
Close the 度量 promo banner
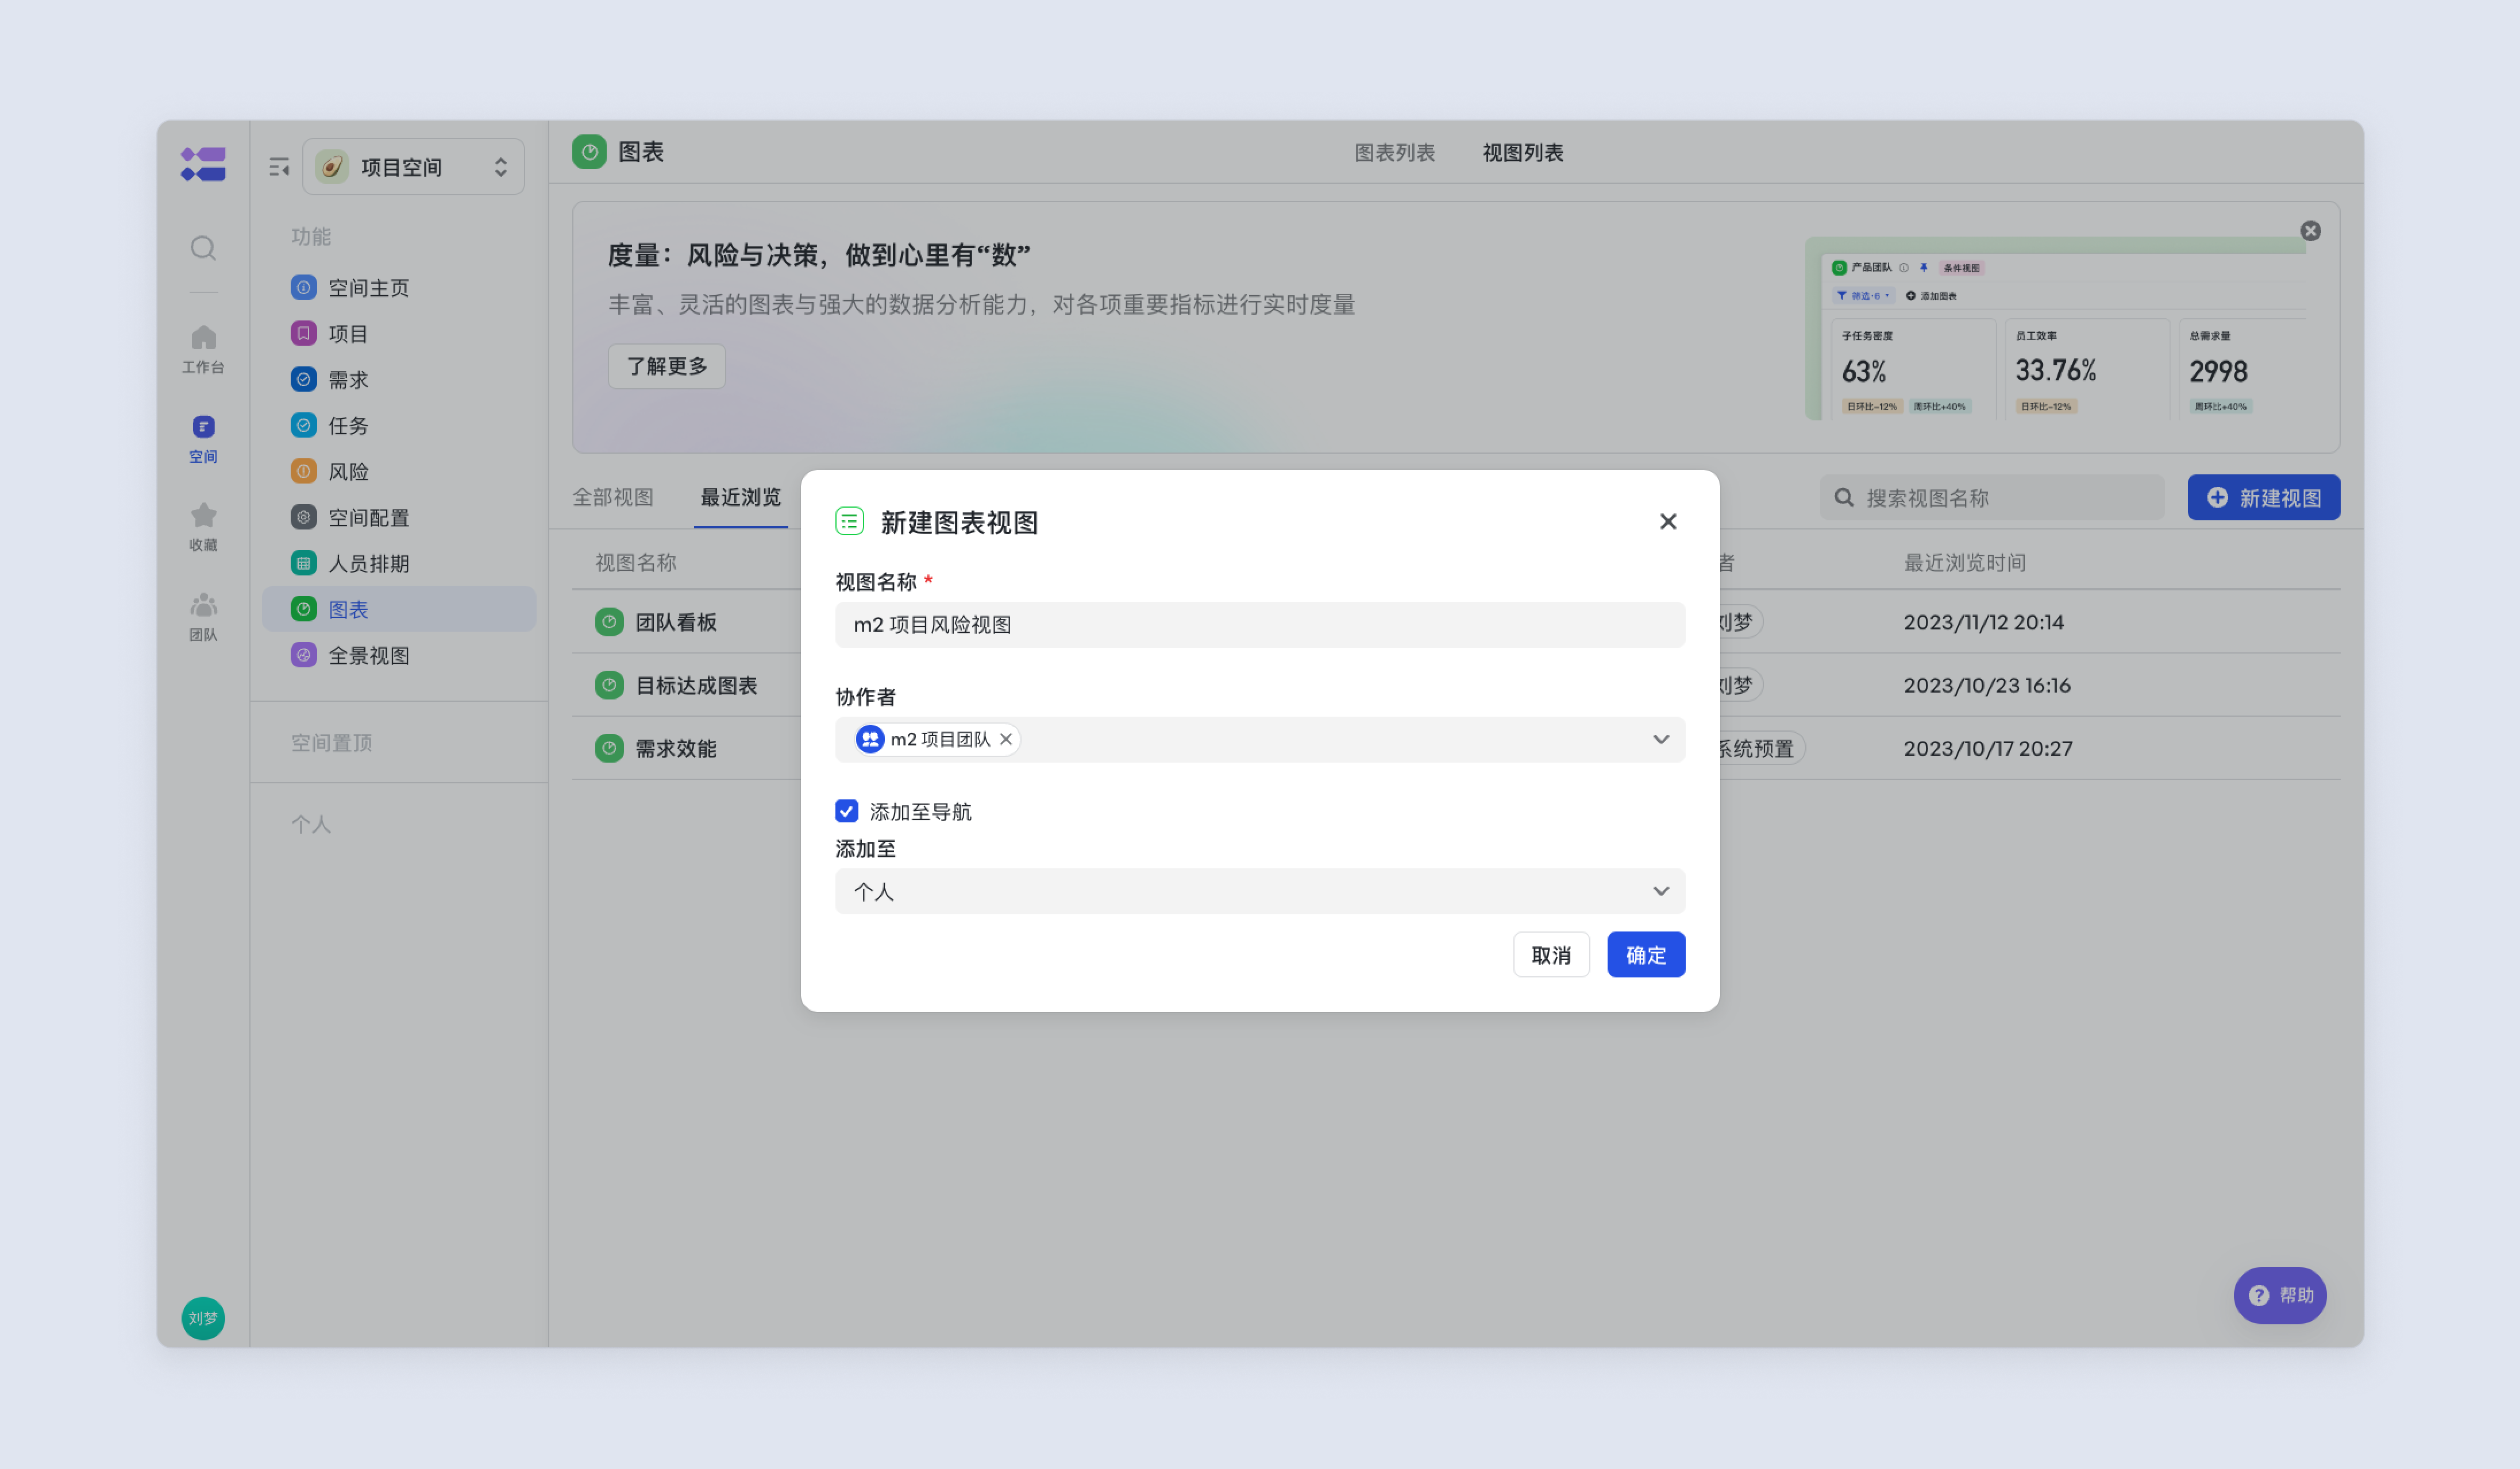[x=2310, y=231]
